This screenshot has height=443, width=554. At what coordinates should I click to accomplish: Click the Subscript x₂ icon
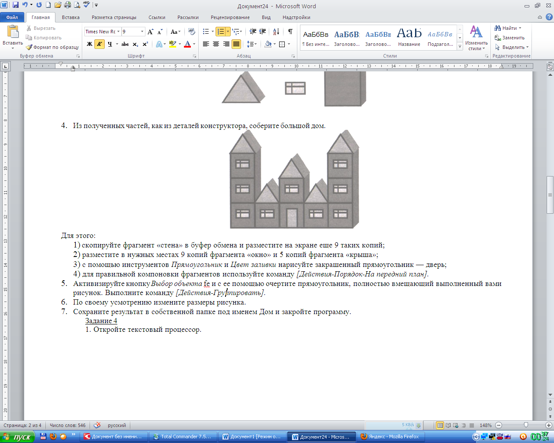click(x=135, y=44)
